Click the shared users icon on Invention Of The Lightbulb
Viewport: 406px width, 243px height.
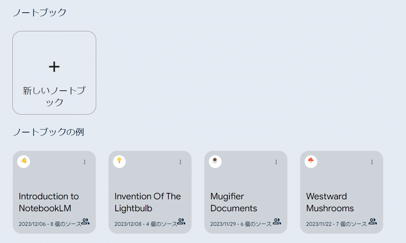pyautogui.click(x=181, y=221)
